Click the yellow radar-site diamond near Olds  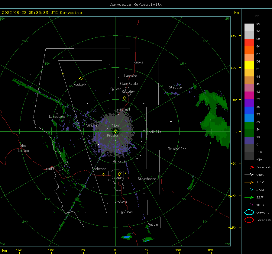115,131
